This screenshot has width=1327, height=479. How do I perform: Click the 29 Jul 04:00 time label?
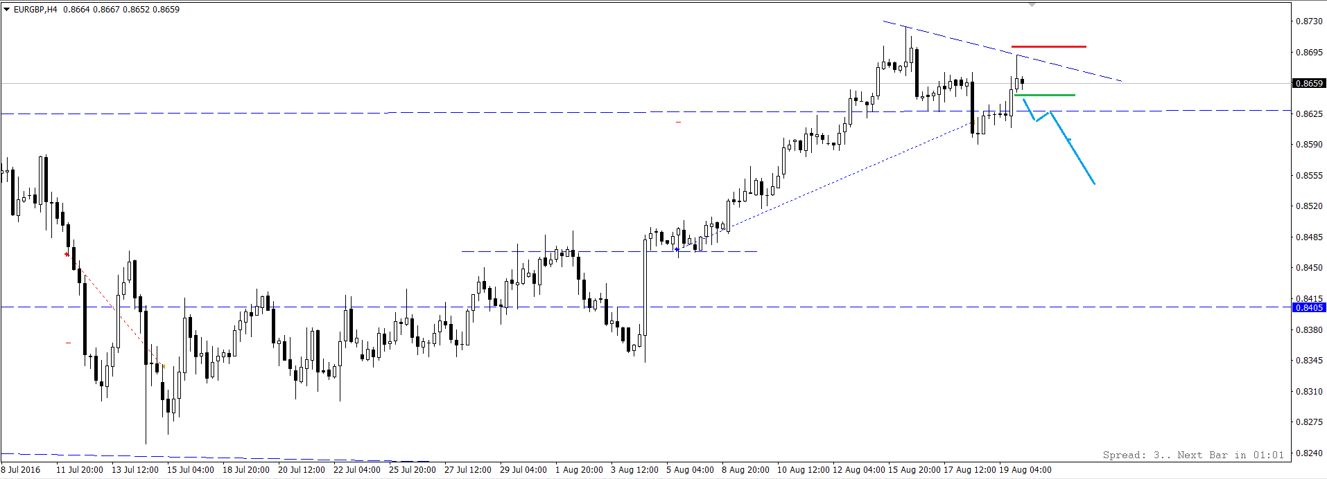[x=523, y=470]
